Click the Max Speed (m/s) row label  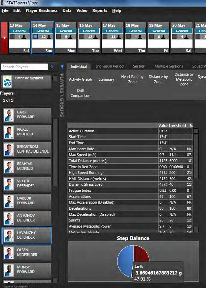point(82,155)
